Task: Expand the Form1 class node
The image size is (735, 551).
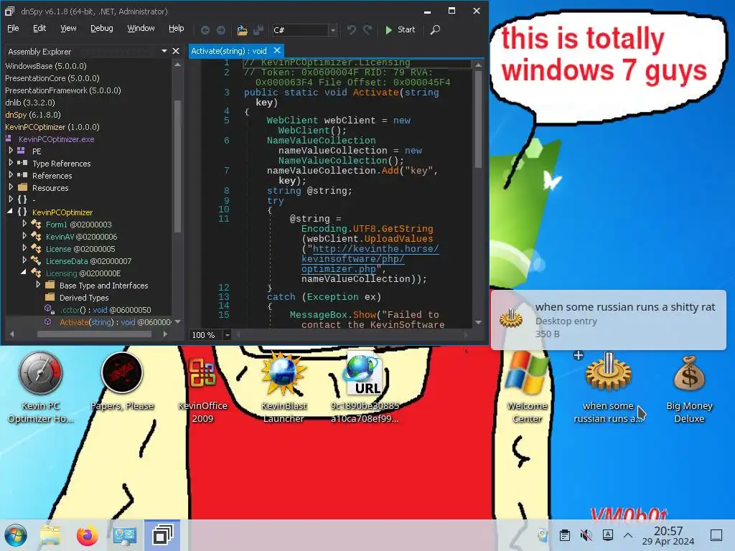Action: [x=24, y=224]
